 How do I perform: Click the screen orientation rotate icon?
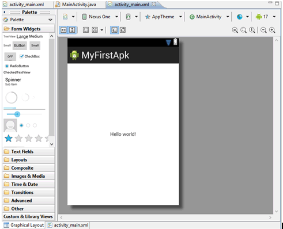click(x=128, y=17)
